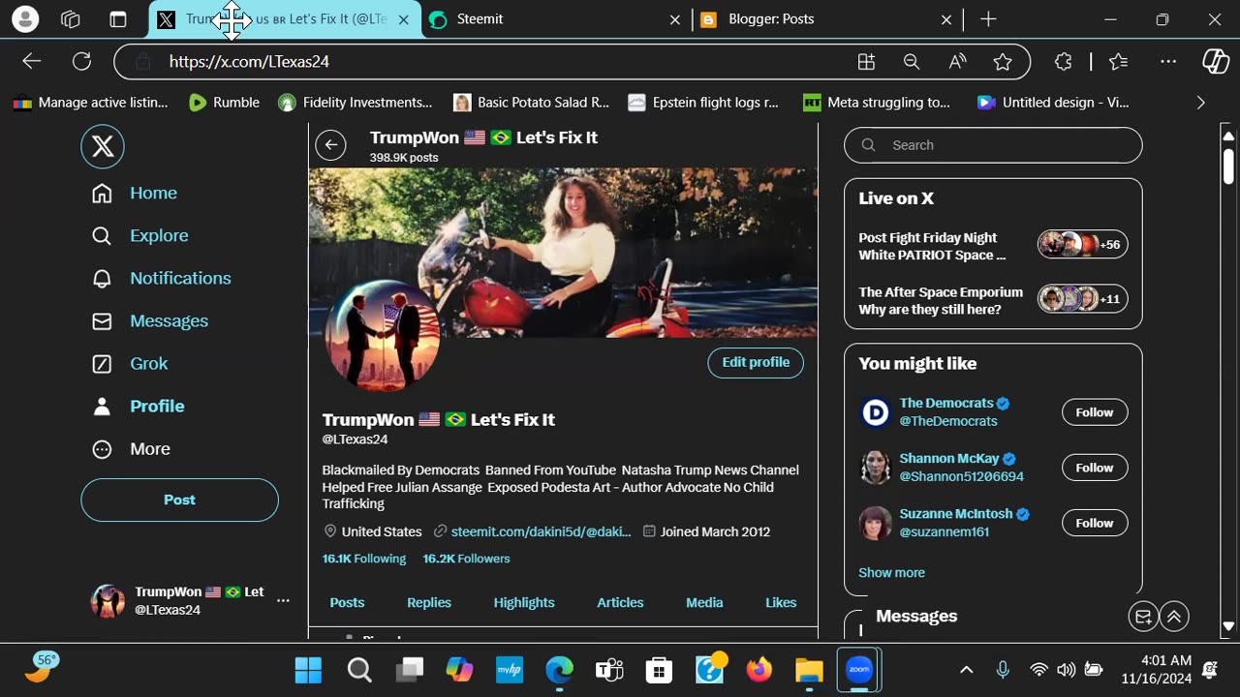Switch to the Posts tab

point(347,602)
